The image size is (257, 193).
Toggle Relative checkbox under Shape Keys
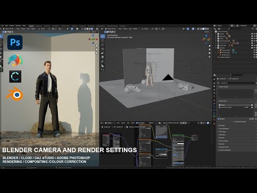(x=218, y=119)
